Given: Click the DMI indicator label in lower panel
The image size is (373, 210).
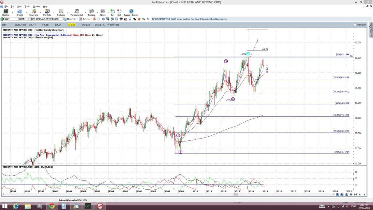Looking at the screenshot, I should click(28, 167).
